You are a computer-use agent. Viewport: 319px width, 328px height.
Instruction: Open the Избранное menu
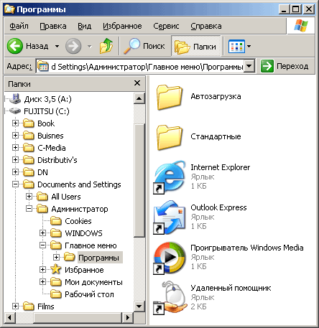pos(122,26)
